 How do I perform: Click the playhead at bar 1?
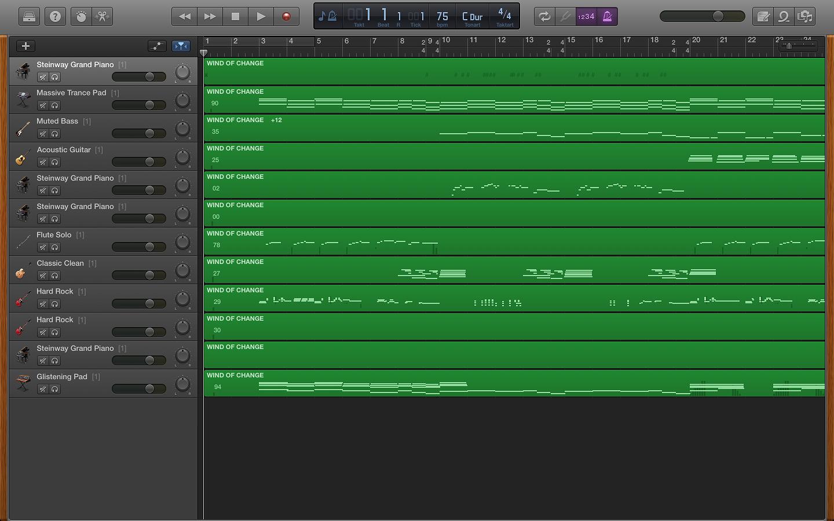coord(204,53)
